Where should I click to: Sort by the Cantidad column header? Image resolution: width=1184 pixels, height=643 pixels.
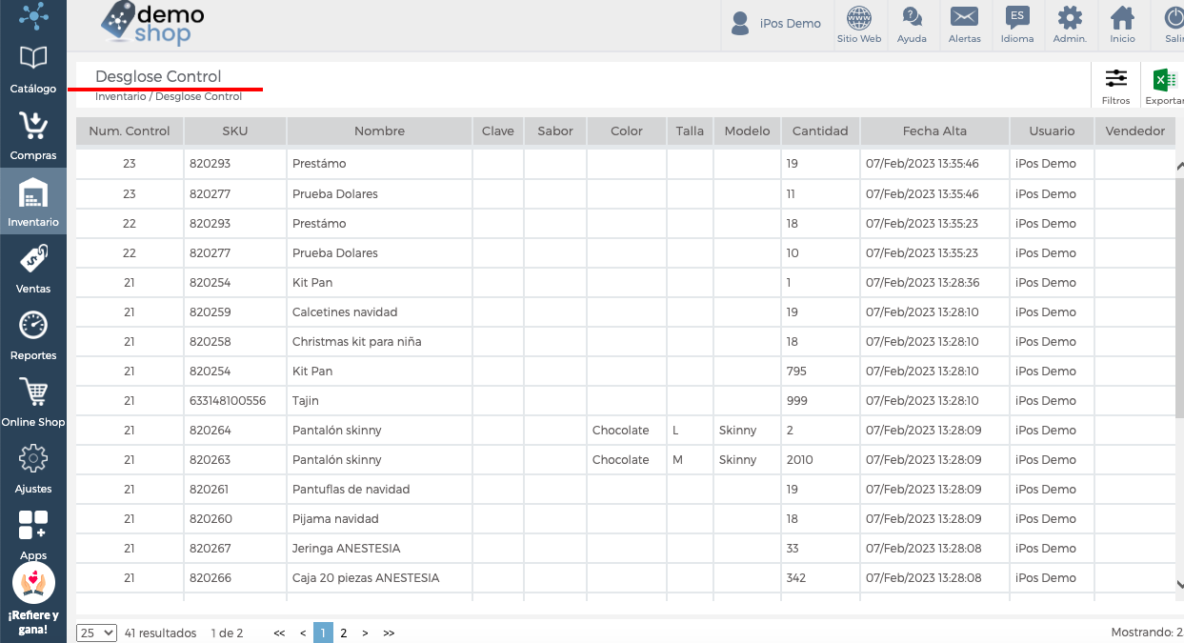pos(820,131)
